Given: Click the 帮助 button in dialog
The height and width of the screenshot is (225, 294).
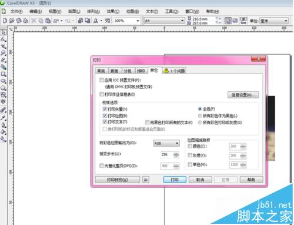Looking at the screenshot, I should (251, 180).
